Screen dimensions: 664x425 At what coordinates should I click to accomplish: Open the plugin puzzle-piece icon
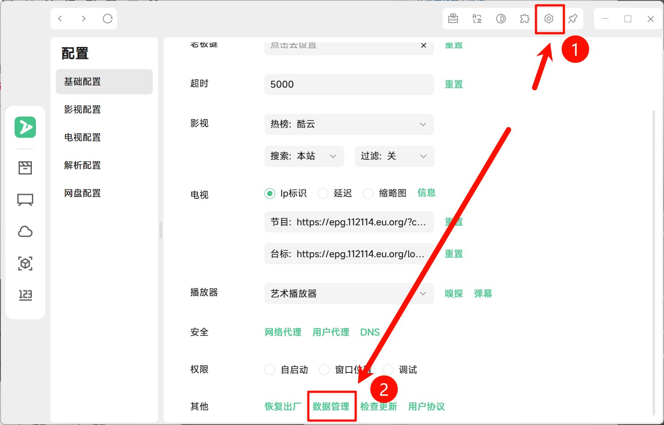[x=524, y=19]
